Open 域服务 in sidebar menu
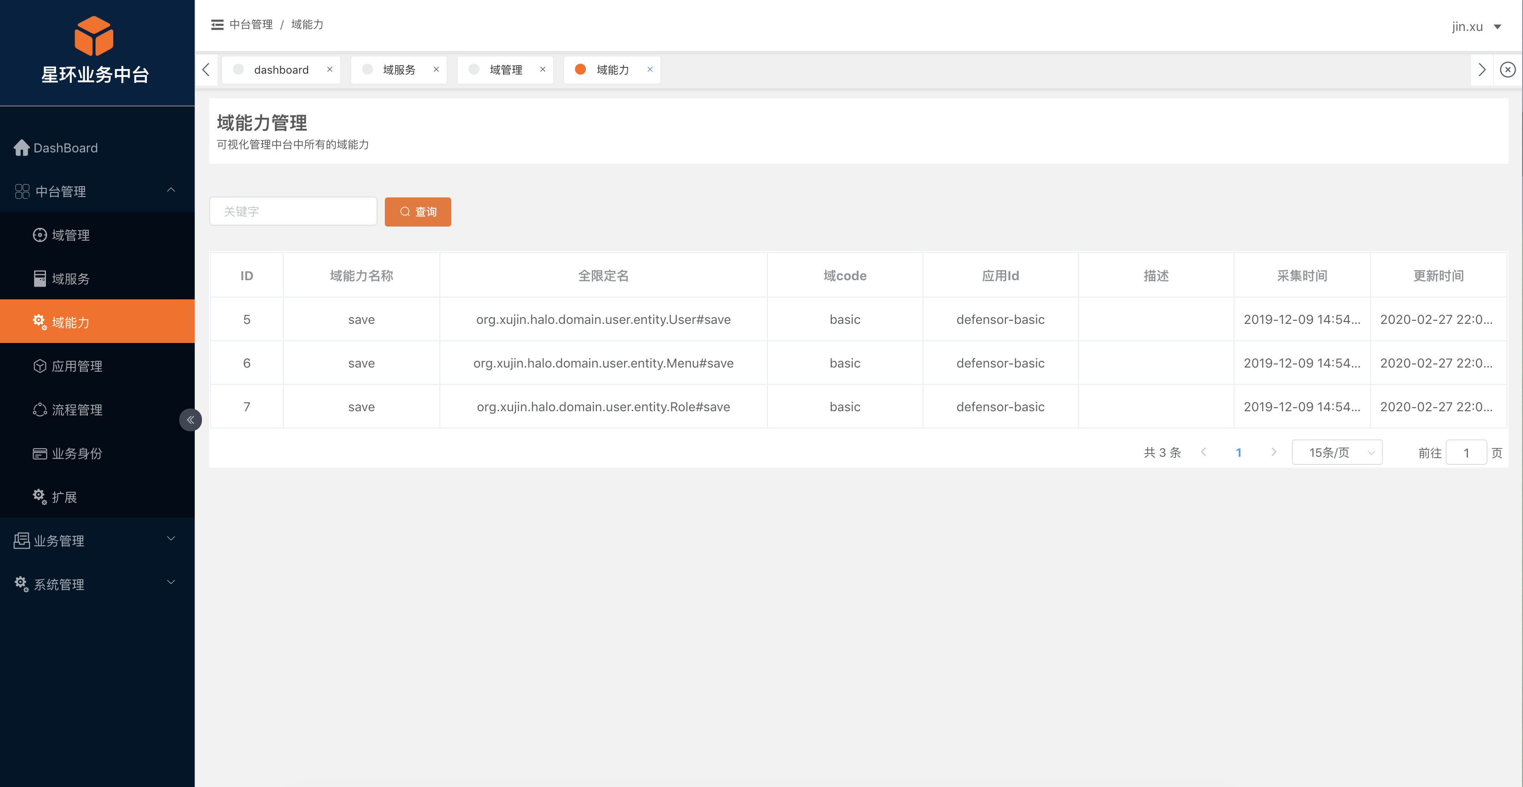This screenshot has width=1523, height=787. (97, 278)
